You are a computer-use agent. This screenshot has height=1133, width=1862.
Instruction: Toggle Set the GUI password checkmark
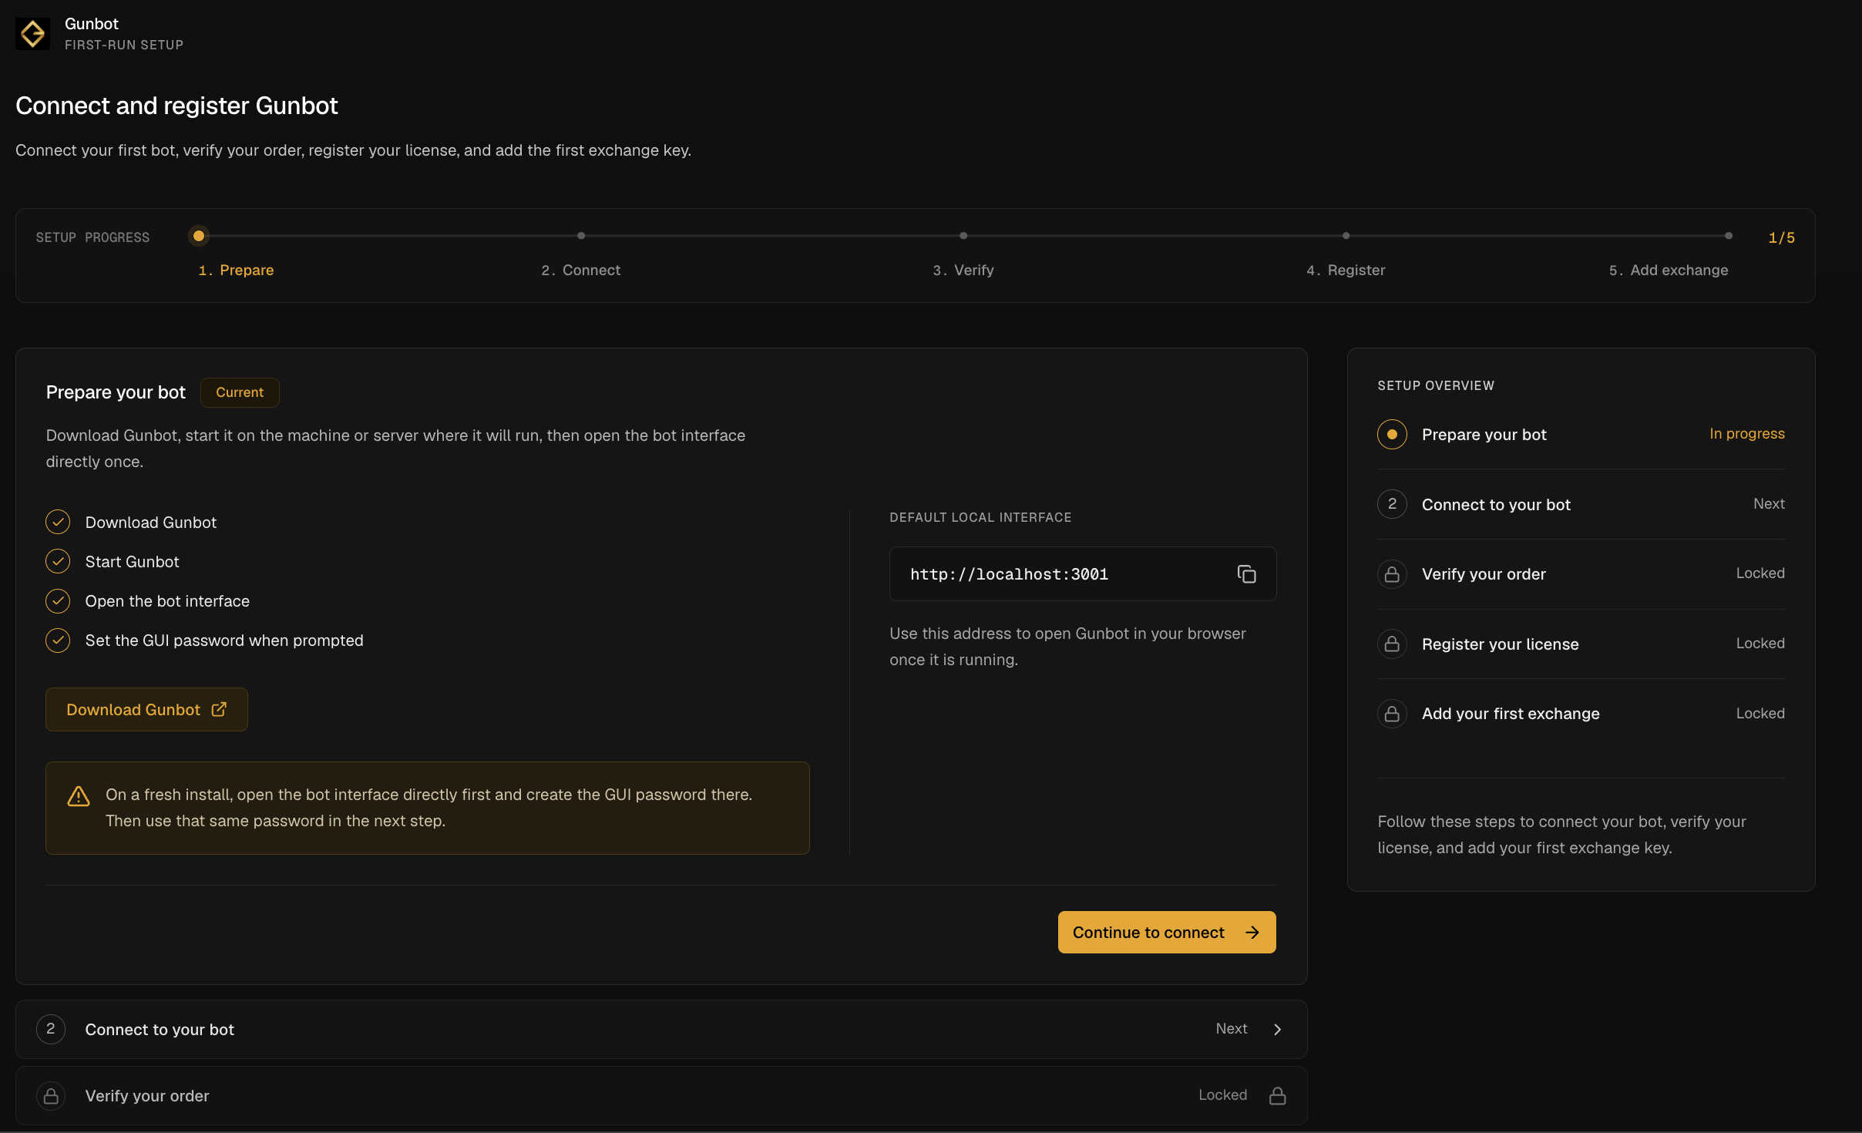(58, 640)
